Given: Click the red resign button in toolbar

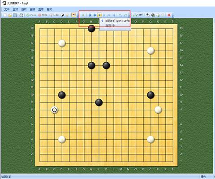Looking at the screenshot, I should coord(43,15).
